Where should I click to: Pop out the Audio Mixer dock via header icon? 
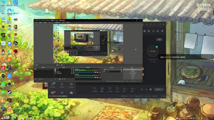tap(102, 67)
